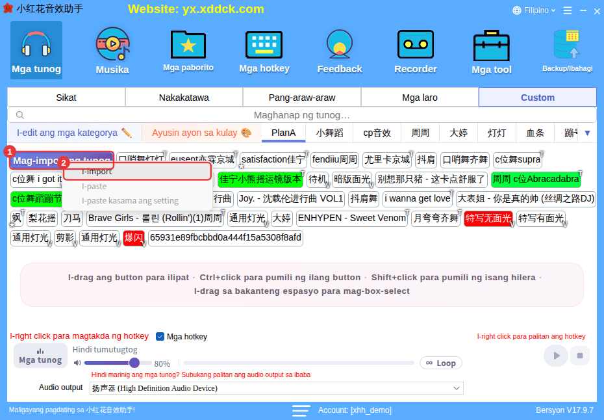The width and height of the screenshot is (604, 420).
Task: Play the 别想那只猪 sound button
Action: [431, 179]
